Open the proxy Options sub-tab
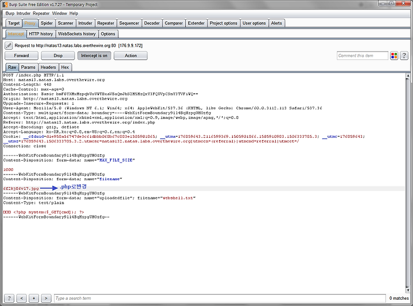 coord(108,34)
